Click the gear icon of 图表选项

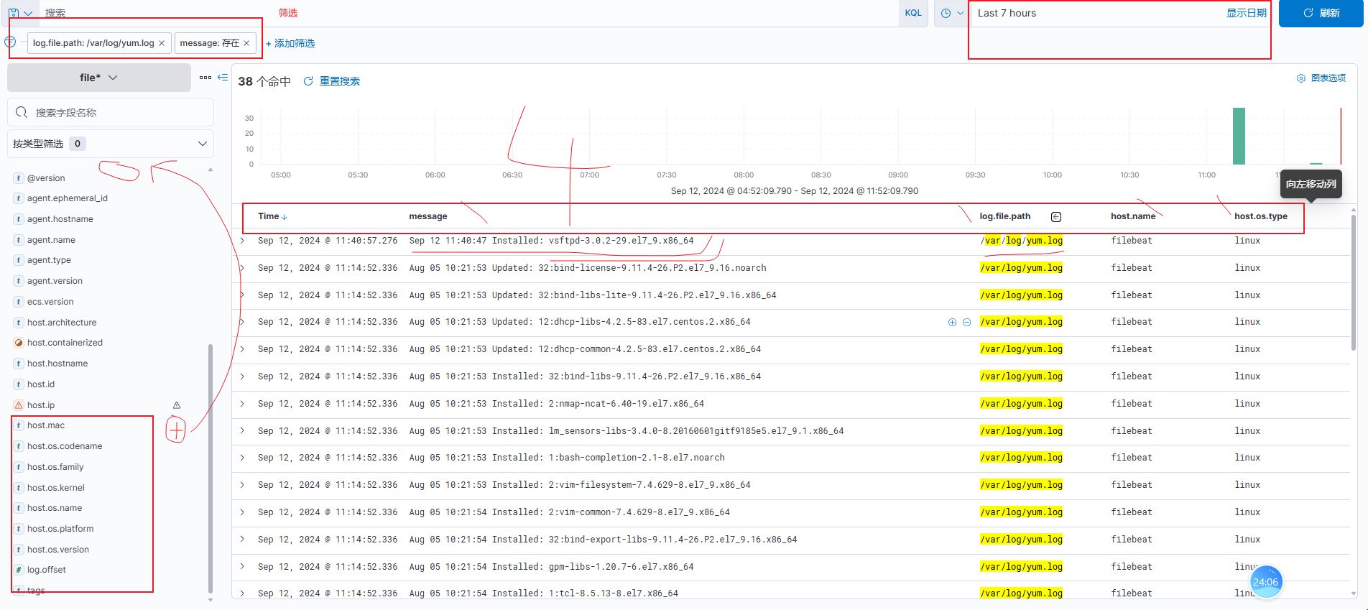click(1300, 78)
